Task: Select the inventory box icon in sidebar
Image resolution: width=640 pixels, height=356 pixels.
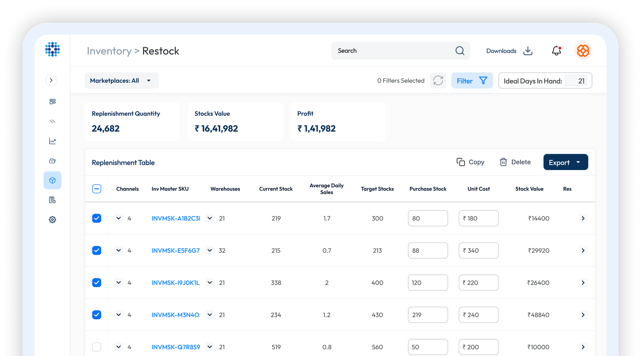Action: pos(52,180)
